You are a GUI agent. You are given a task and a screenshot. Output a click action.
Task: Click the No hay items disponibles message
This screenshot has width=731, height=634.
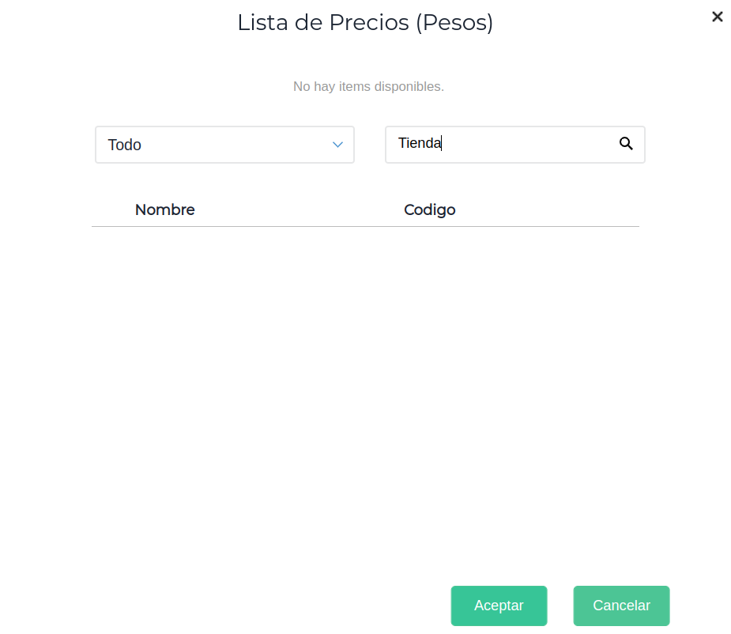[368, 86]
